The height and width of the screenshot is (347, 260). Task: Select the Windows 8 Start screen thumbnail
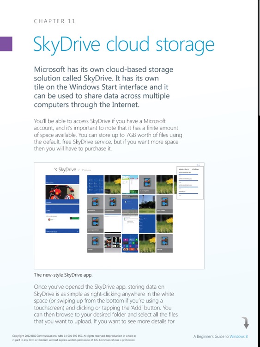tap(130, 243)
